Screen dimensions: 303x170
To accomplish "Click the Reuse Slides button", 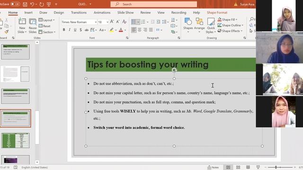I will pyautogui.click(x=33, y=25).
